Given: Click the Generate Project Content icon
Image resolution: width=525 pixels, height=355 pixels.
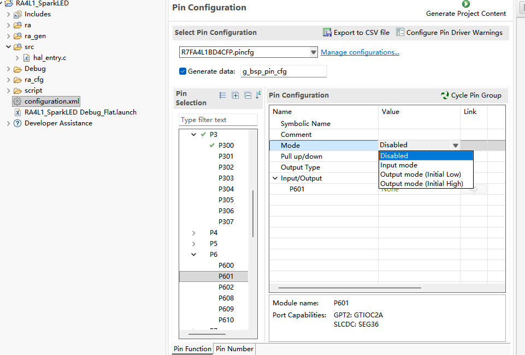Looking at the screenshot, I should click(x=465, y=4).
